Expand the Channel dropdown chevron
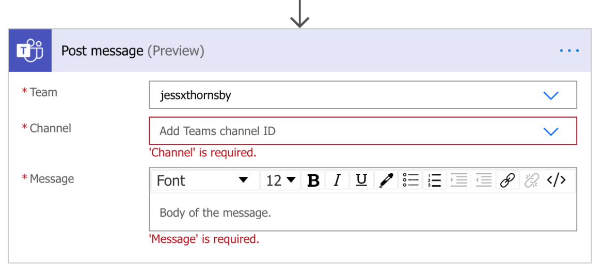This screenshot has width=604, height=279. coord(551,132)
